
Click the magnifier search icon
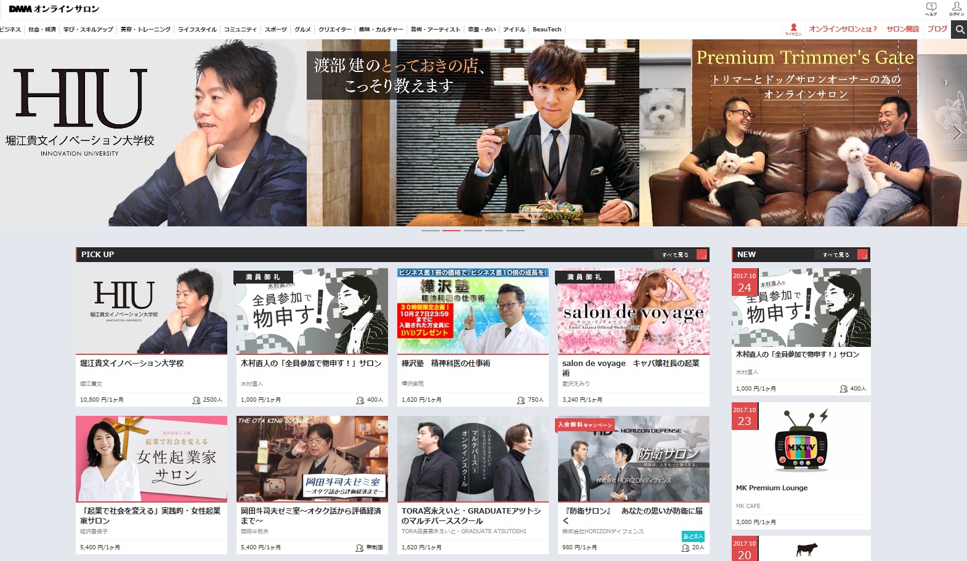(960, 29)
